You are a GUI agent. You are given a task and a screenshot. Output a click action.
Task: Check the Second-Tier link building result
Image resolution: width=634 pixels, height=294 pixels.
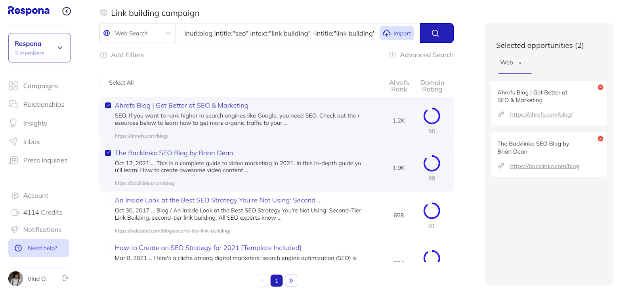coord(108,200)
